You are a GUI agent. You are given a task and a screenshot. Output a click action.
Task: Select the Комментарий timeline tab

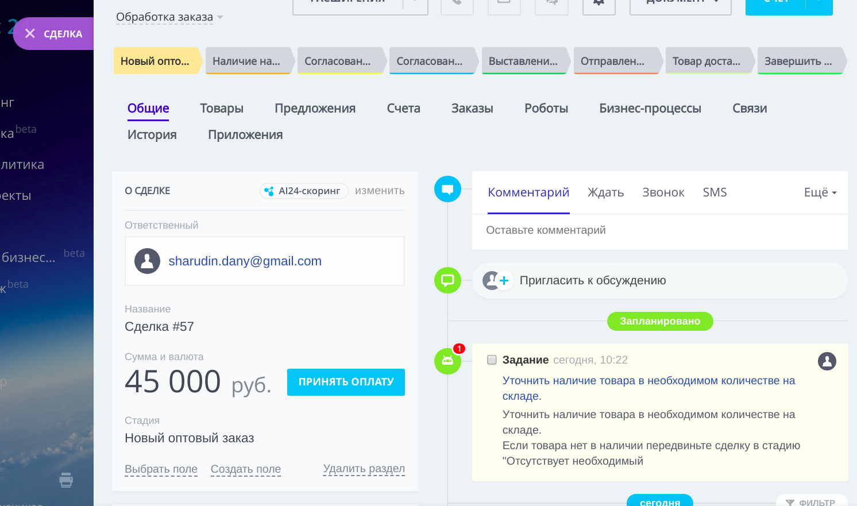(x=528, y=192)
